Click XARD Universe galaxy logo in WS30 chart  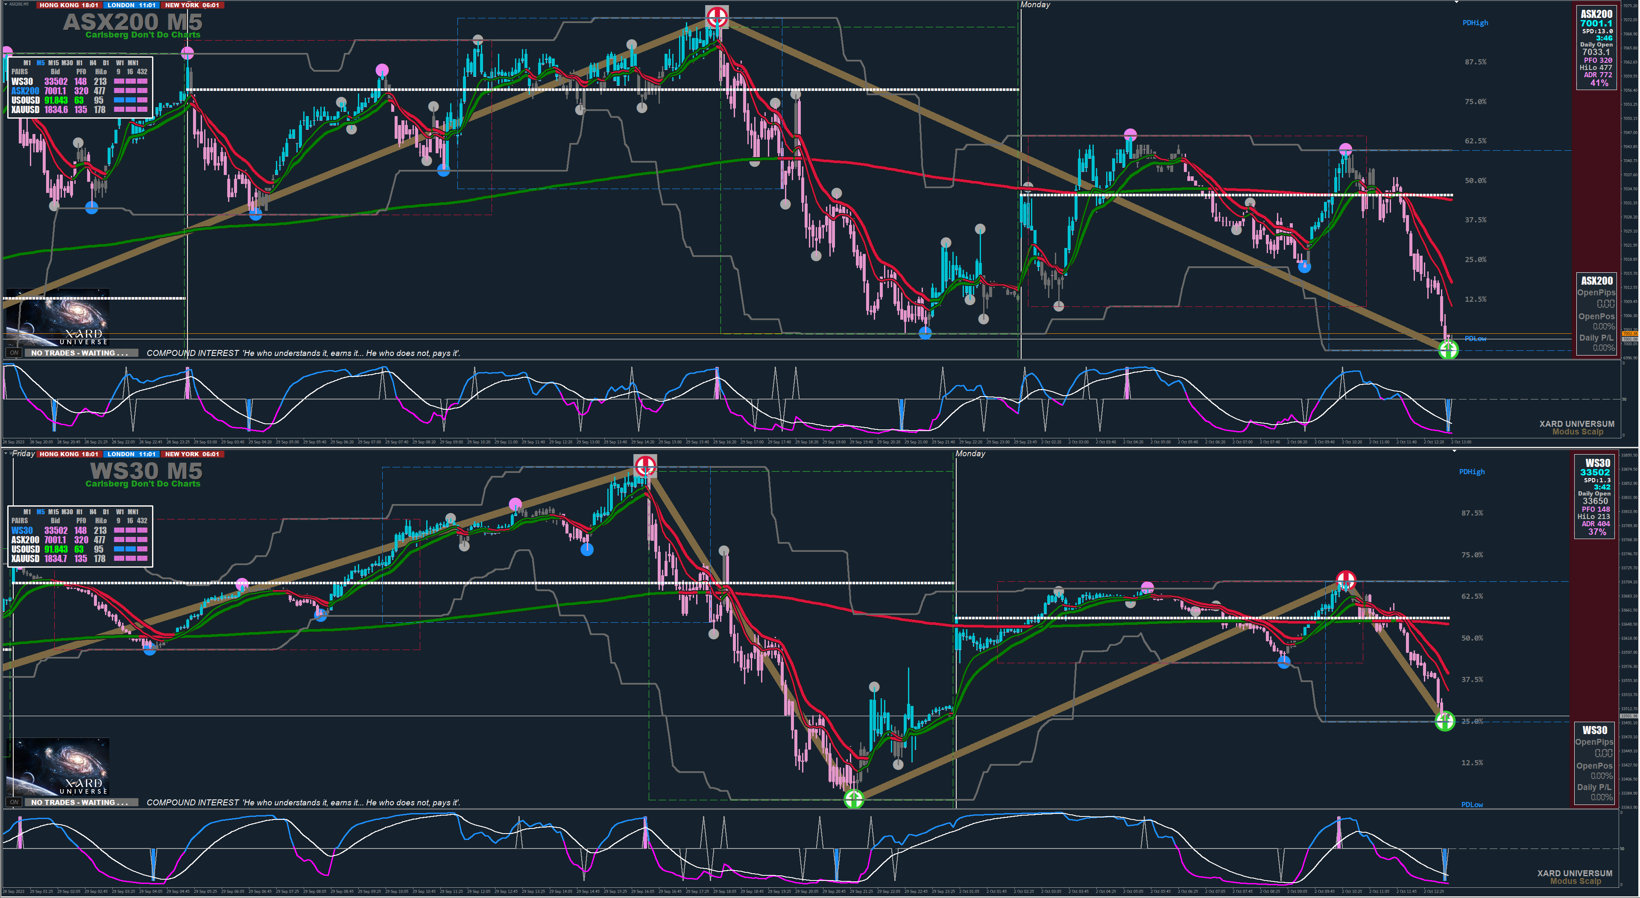(57, 767)
